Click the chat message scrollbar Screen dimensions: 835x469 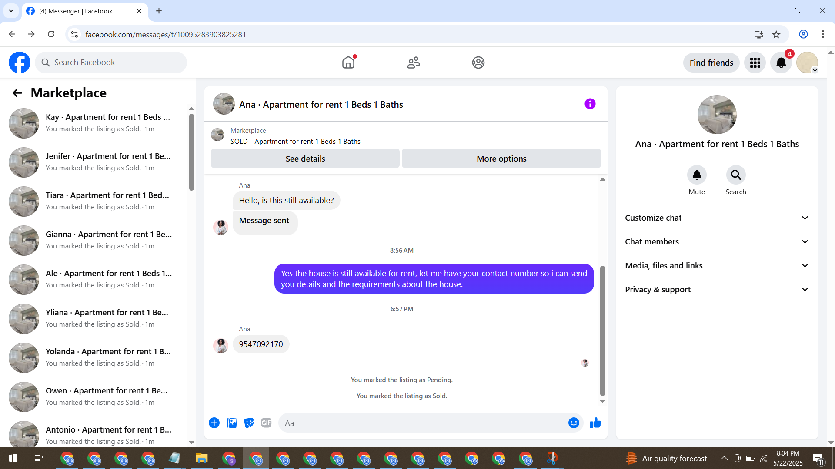(x=602, y=330)
